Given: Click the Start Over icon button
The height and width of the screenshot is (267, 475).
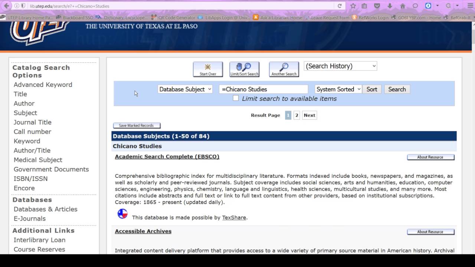Looking at the screenshot, I should 208,69.
